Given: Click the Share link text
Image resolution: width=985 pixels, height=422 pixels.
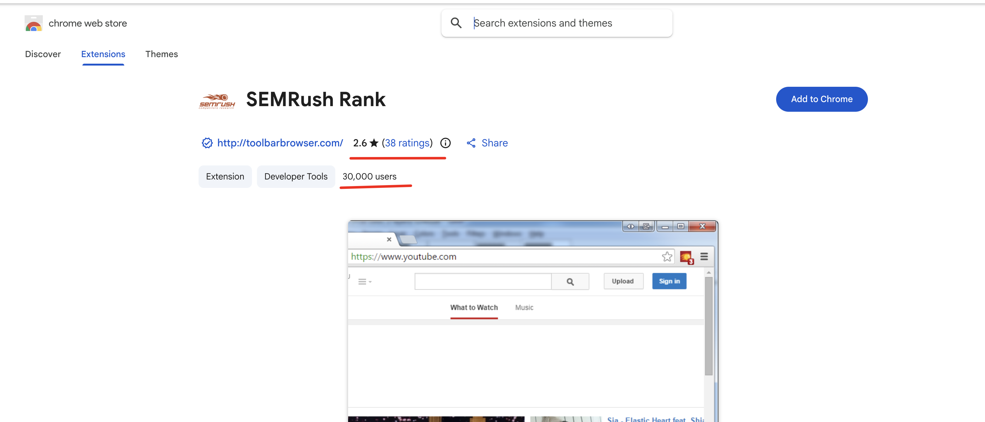Looking at the screenshot, I should coord(495,143).
